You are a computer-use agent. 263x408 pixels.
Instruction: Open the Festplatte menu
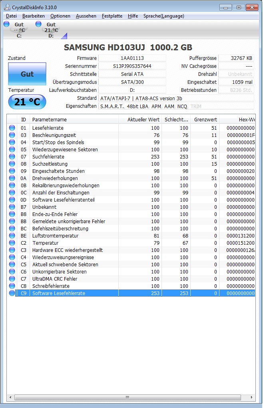pyautogui.click(x=112, y=16)
